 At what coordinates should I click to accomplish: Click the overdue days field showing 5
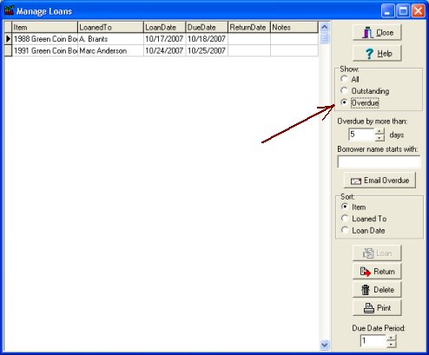362,135
